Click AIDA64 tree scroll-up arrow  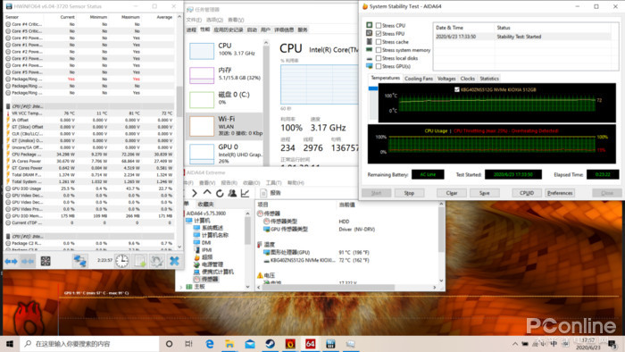(x=248, y=214)
